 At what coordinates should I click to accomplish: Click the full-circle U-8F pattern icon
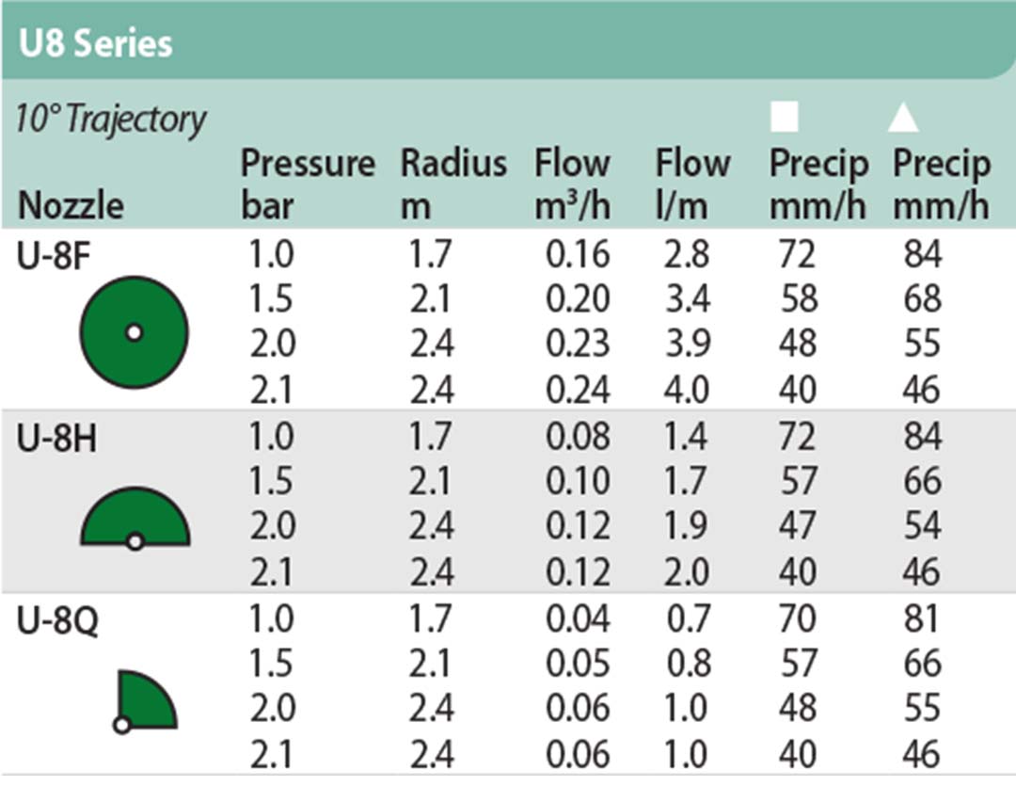pos(135,332)
